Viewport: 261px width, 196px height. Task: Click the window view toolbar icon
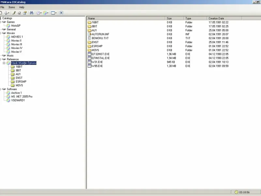click(53, 13)
